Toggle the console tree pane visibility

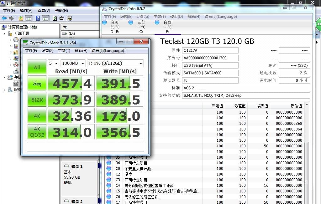click(28, 18)
